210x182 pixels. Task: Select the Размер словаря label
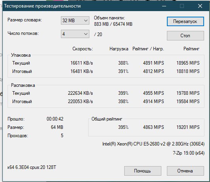25,20
